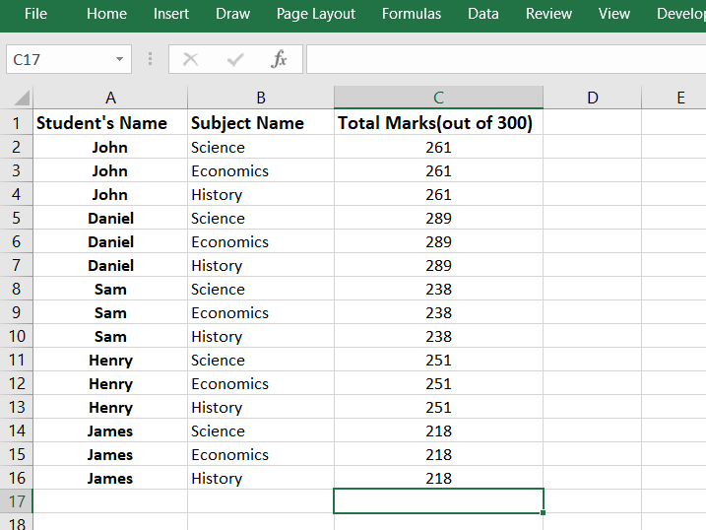Click the formula bar vertical dots handle
The height and width of the screenshot is (530, 706).
point(150,60)
